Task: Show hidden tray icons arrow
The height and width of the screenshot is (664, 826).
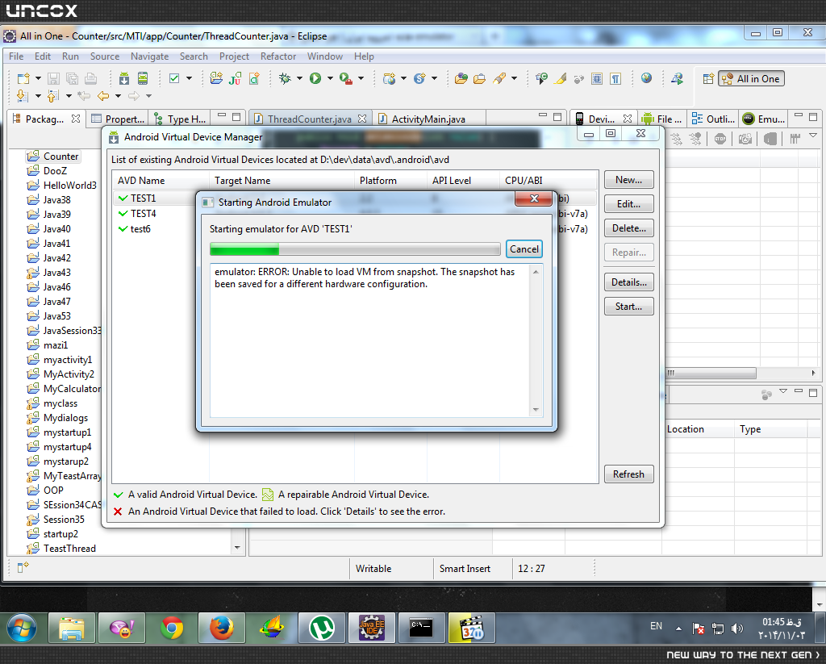Action: point(678,629)
